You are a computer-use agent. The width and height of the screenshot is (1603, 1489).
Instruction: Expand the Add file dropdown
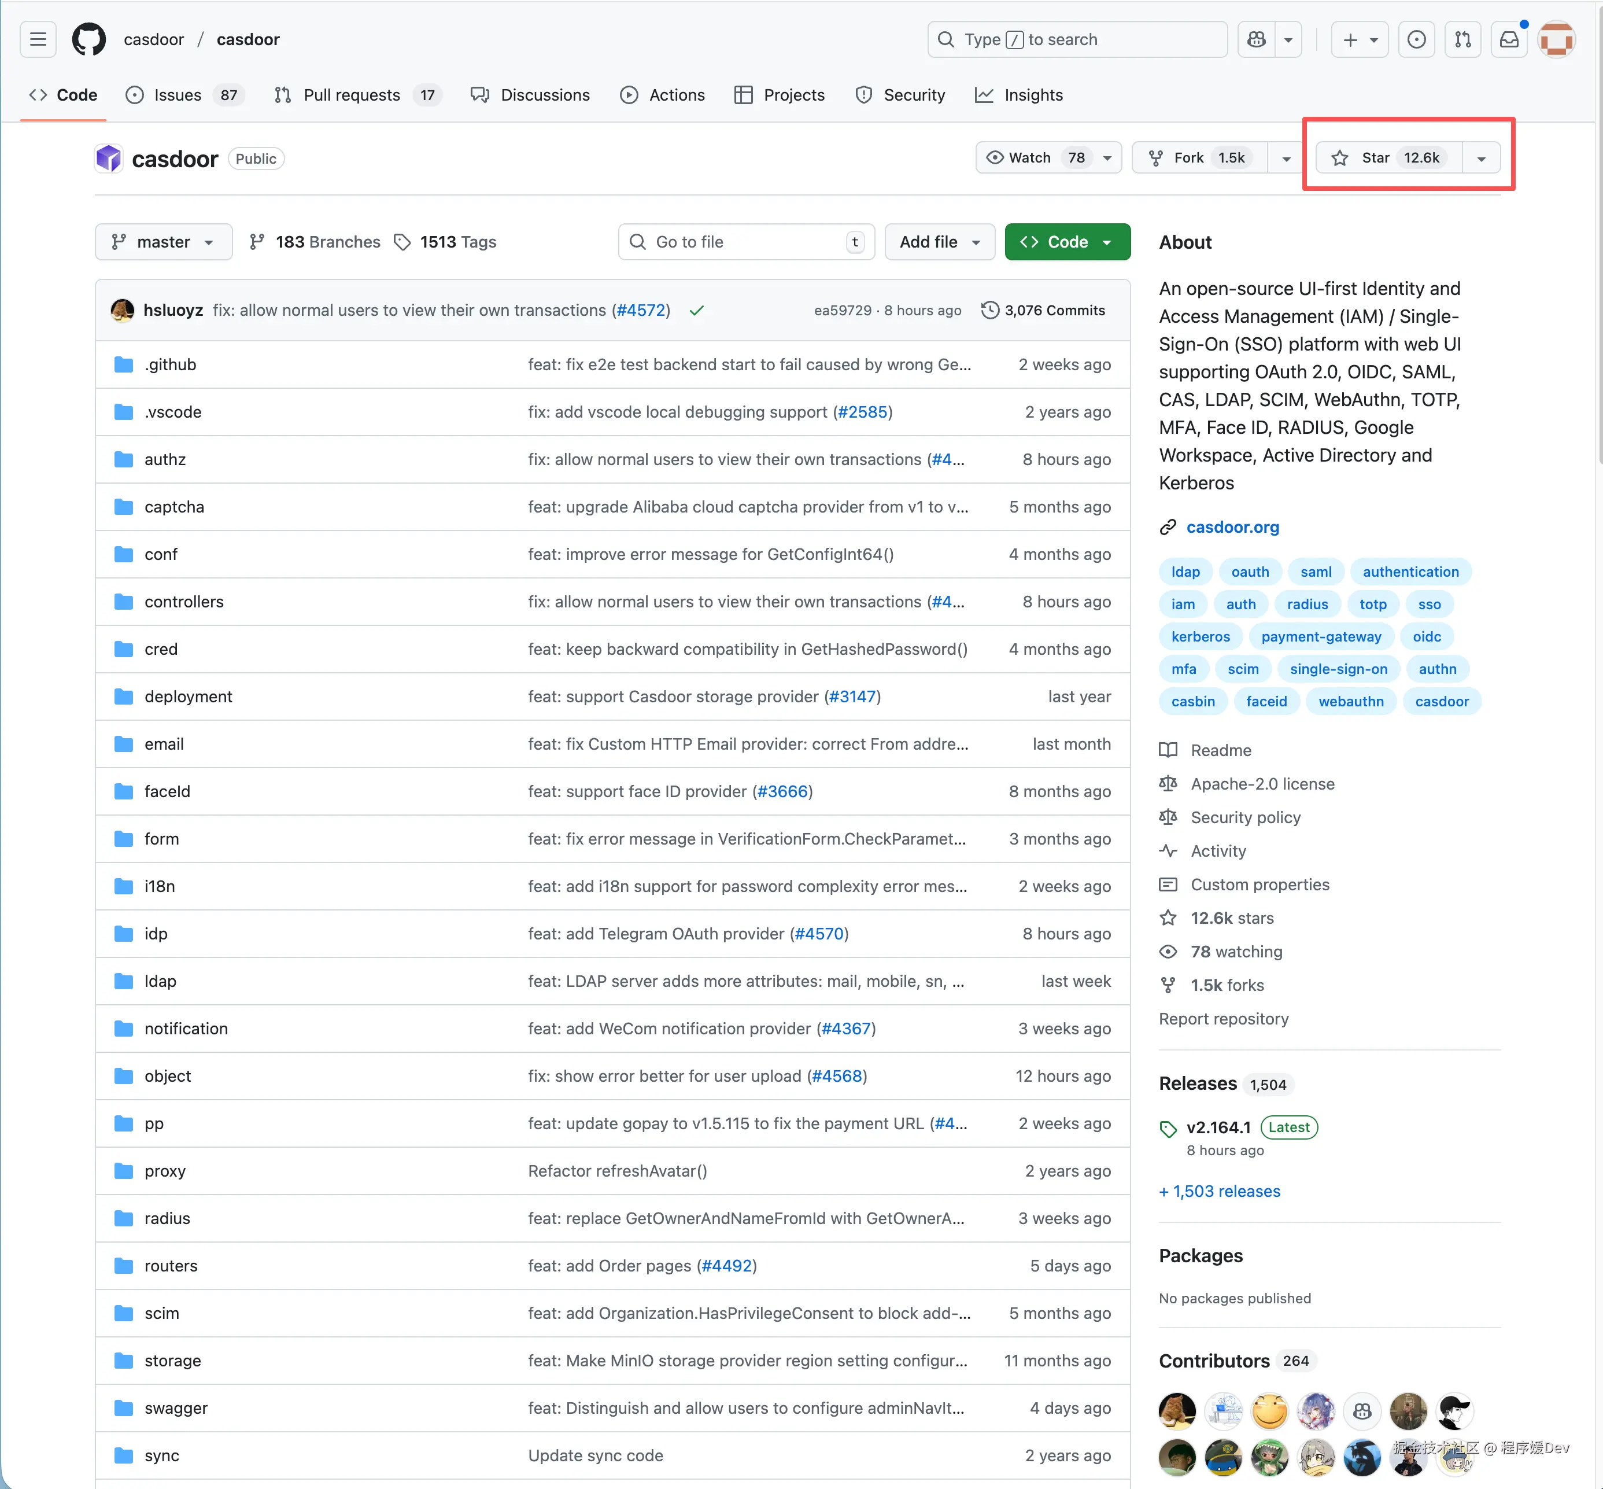coord(939,242)
